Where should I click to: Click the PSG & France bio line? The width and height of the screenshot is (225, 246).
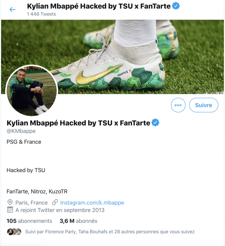coord(24,142)
